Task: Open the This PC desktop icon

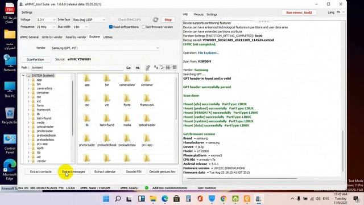Action: [x=10, y=89]
